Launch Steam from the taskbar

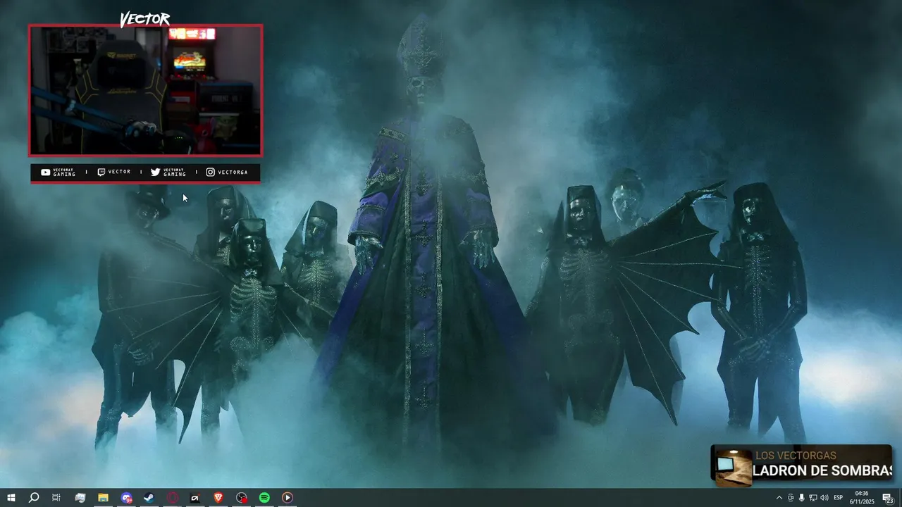click(x=149, y=498)
